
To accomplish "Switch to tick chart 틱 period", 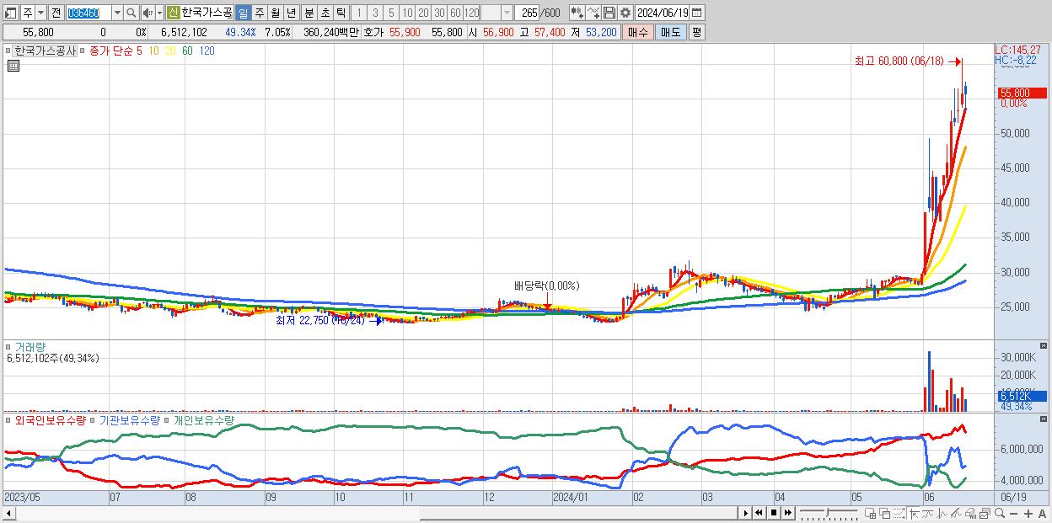I will [x=341, y=13].
